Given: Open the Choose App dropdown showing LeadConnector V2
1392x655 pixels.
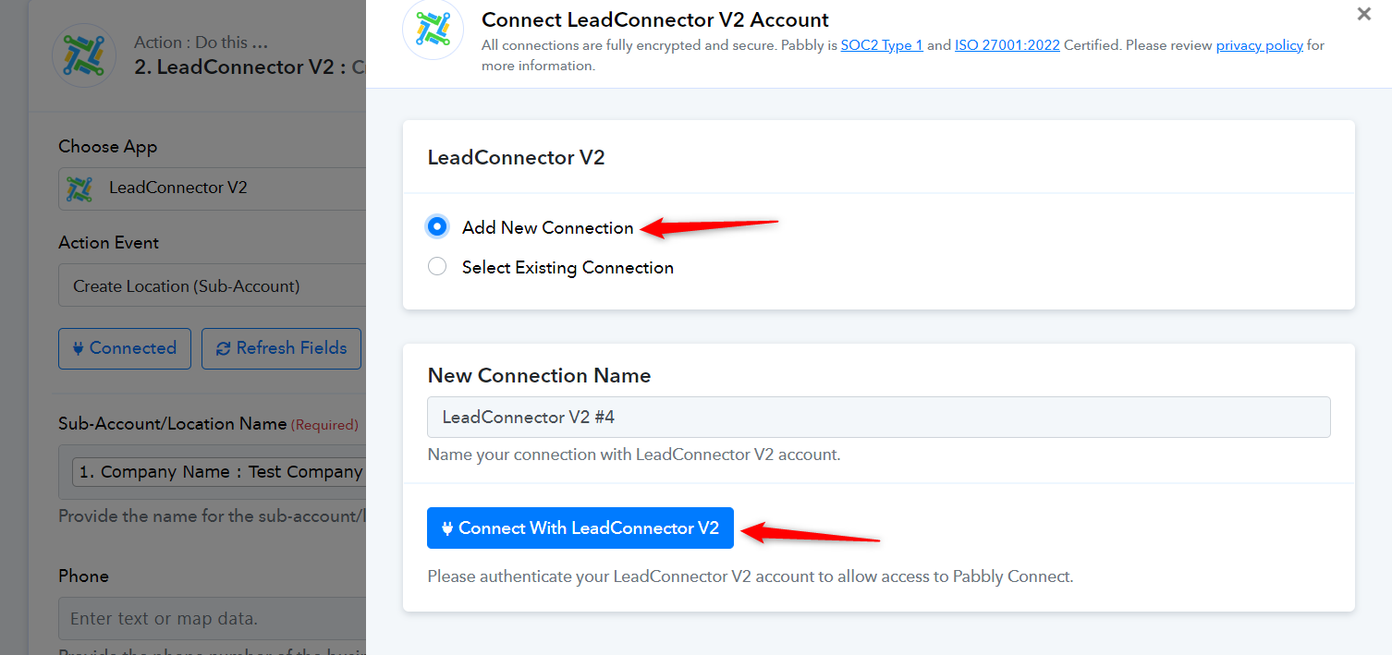Looking at the screenshot, I should click(x=213, y=188).
